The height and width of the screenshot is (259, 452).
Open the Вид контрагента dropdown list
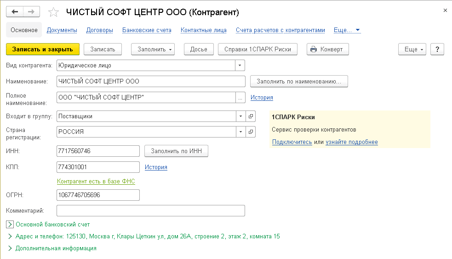(x=240, y=66)
